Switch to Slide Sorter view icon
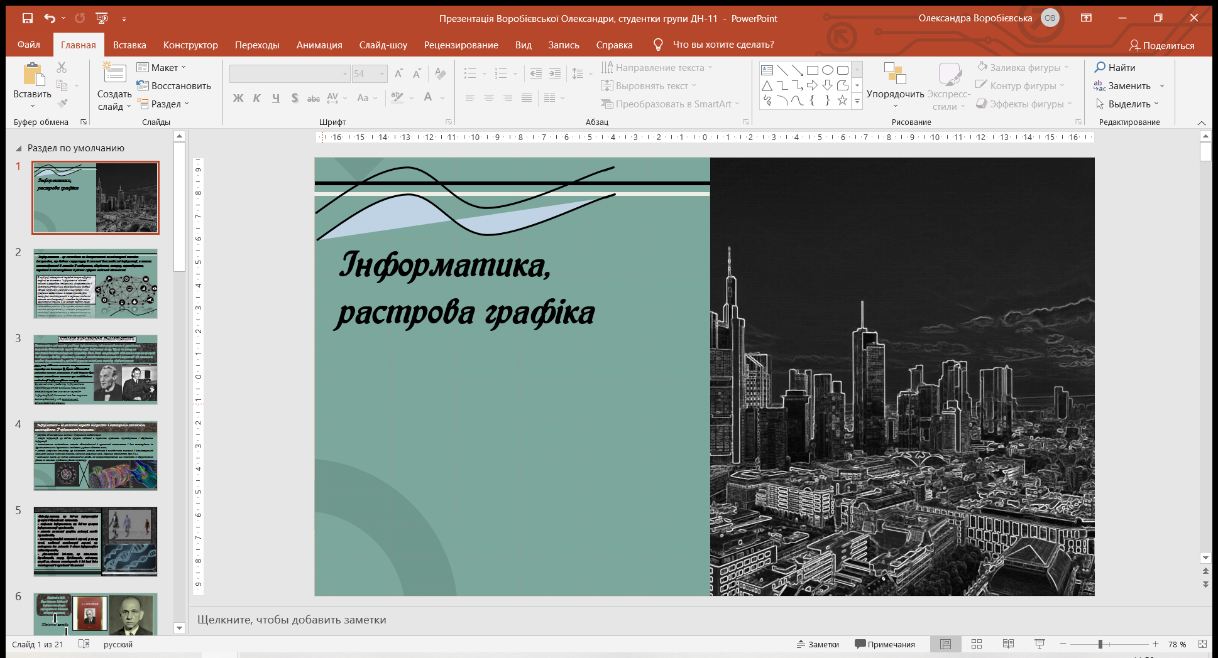Image resolution: width=1218 pixels, height=658 pixels. [976, 644]
